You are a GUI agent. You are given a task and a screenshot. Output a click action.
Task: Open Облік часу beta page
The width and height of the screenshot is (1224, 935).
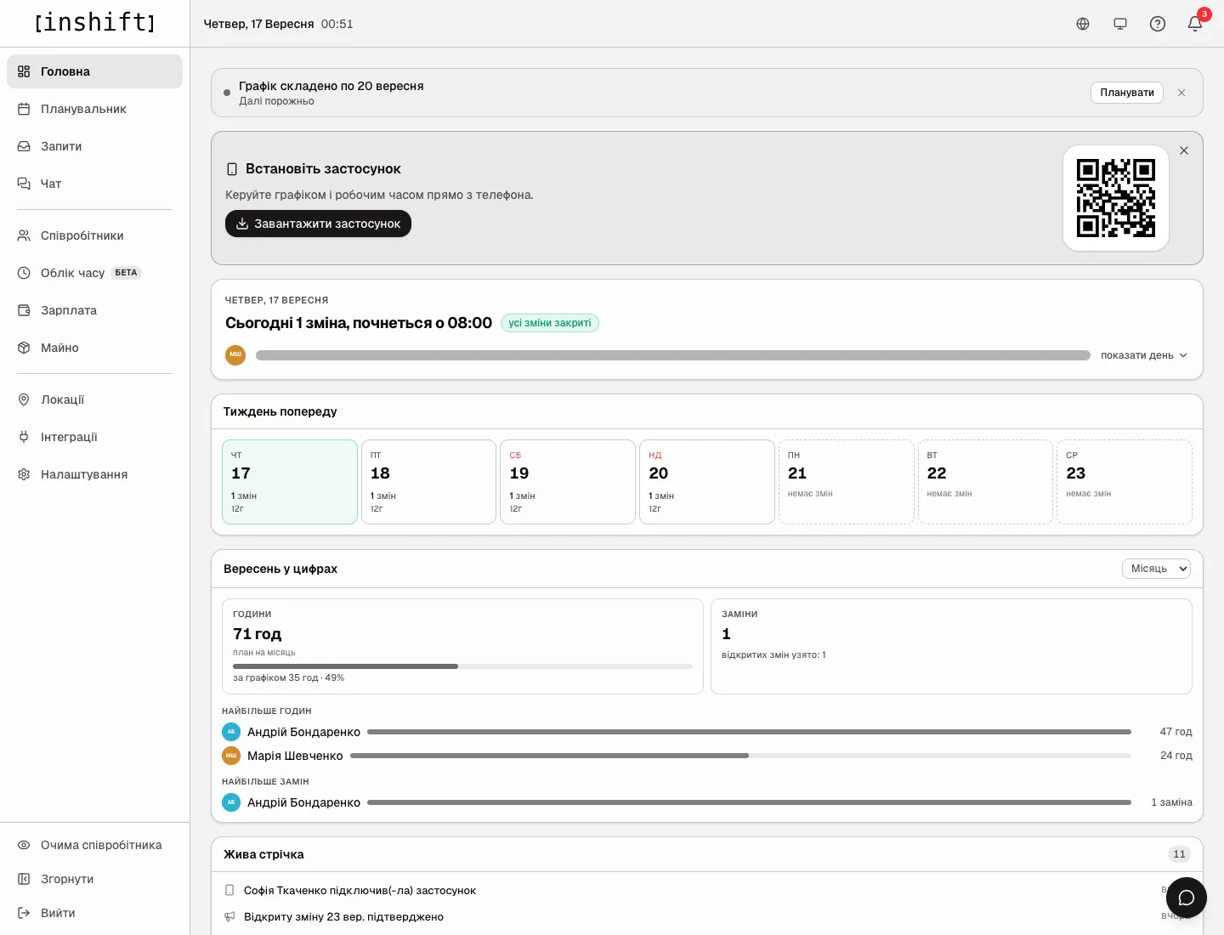[x=94, y=273]
